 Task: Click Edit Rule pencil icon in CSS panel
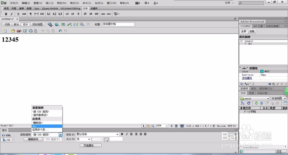tap(278, 84)
